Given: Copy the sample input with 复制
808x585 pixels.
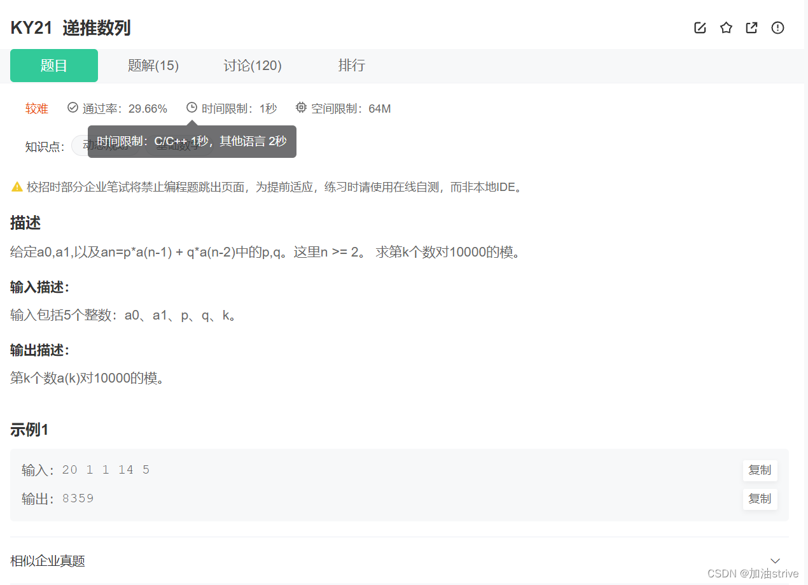Looking at the screenshot, I should click(x=760, y=470).
